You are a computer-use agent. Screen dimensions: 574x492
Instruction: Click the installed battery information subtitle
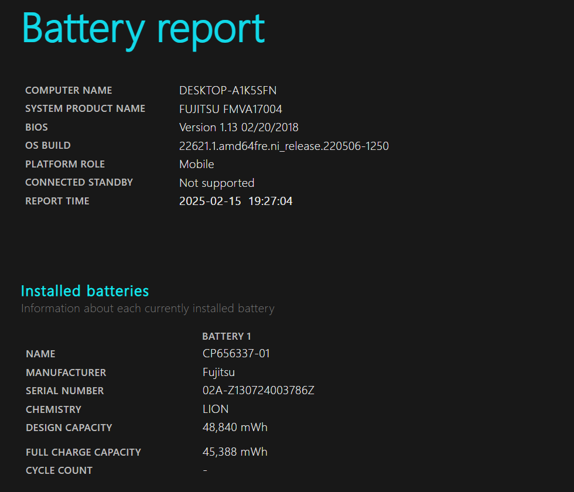point(148,309)
